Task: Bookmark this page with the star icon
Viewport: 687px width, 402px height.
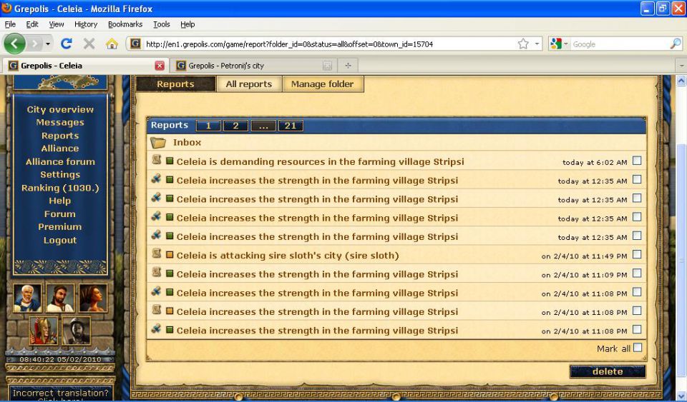Action: click(522, 44)
